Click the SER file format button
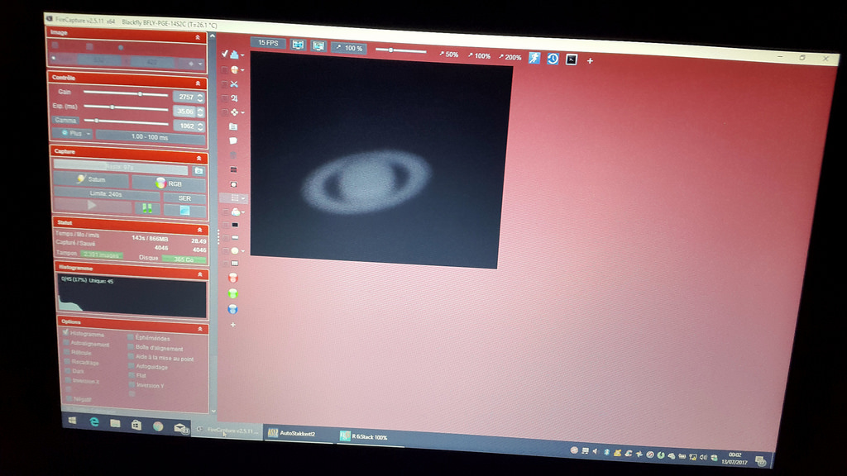 pyautogui.click(x=184, y=198)
